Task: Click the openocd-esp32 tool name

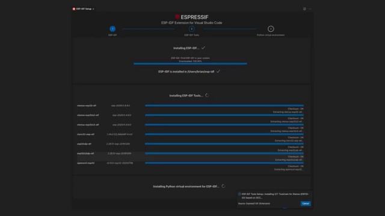Action: coord(85,163)
